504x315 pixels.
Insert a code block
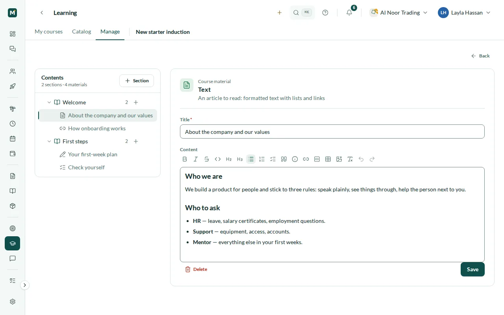point(317,159)
